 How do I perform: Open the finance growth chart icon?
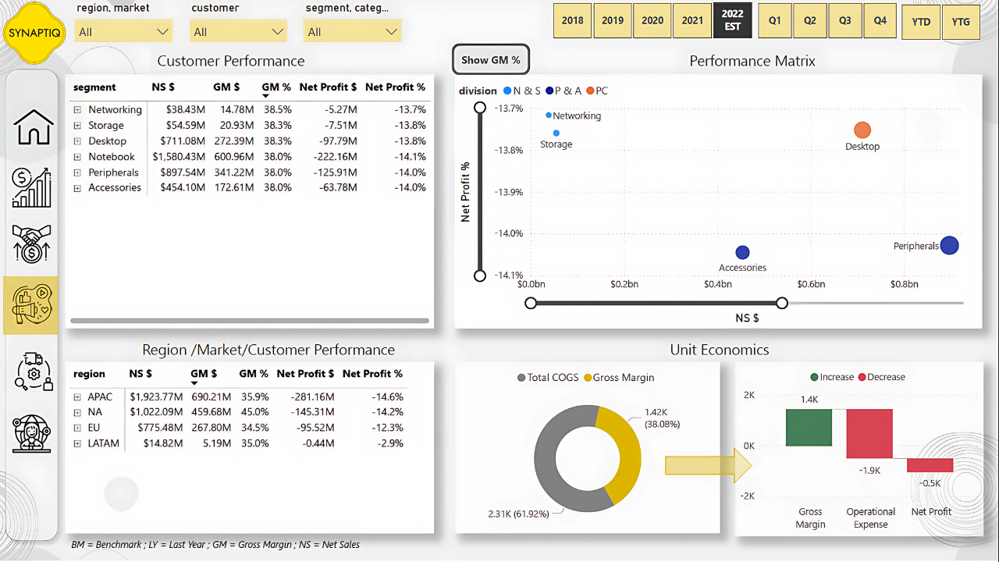32,187
